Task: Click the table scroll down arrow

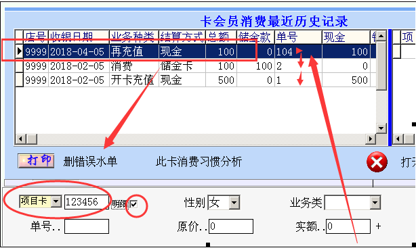Action: pyautogui.click(x=381, y=128)
